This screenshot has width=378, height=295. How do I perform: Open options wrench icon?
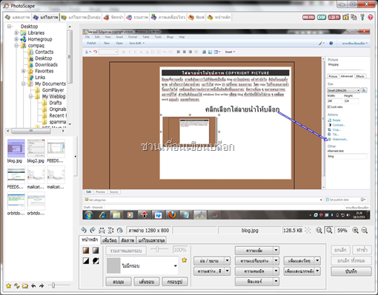click(362, 17)
